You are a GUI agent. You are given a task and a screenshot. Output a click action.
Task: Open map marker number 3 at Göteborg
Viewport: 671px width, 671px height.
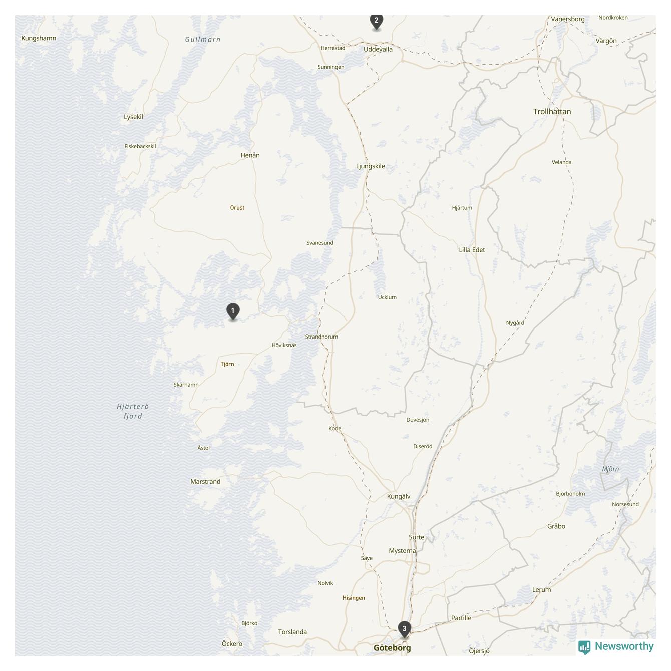click(405, 629)
